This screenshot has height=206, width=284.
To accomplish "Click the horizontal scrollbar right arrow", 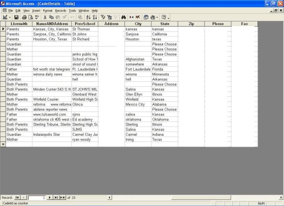I will pos(281,197).
